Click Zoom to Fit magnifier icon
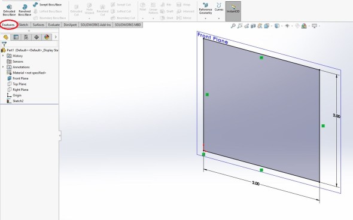Viewport: 353px width, 220px height. 233,26
